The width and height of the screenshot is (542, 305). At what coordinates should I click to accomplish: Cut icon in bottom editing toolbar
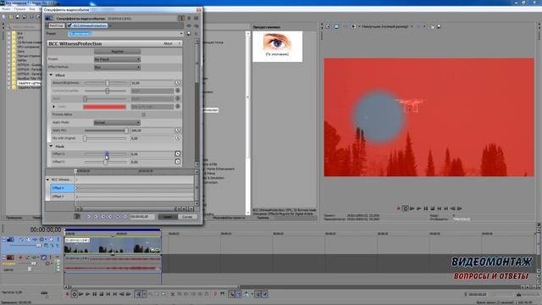coord(173,294)
